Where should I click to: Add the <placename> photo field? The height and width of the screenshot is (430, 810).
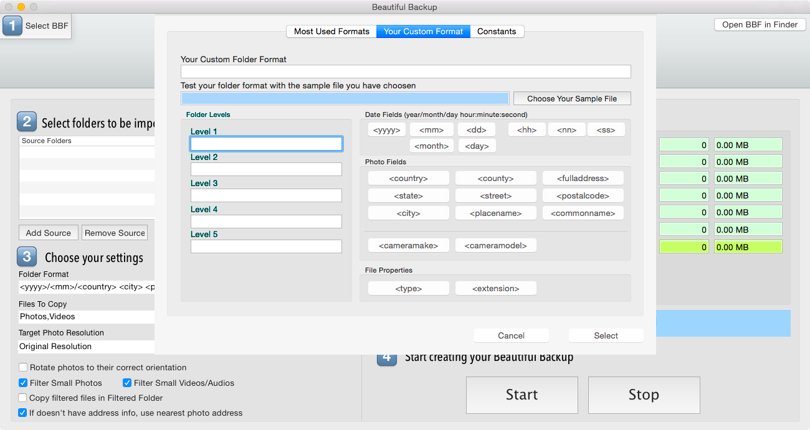(496, 213)
